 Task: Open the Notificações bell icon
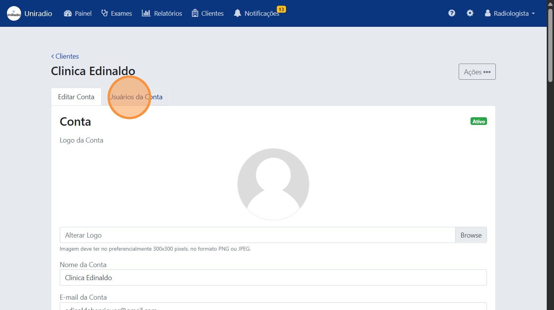pyautogui.click(x=238, y=13)
